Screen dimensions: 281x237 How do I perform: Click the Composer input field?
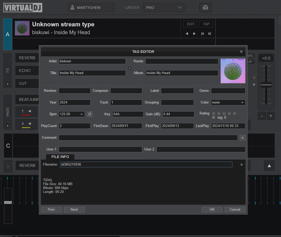pos(126,91)
